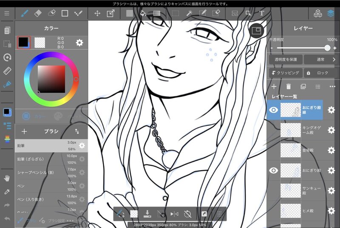
Task: Select the Hand pan tool
Action: click(7, 179)
